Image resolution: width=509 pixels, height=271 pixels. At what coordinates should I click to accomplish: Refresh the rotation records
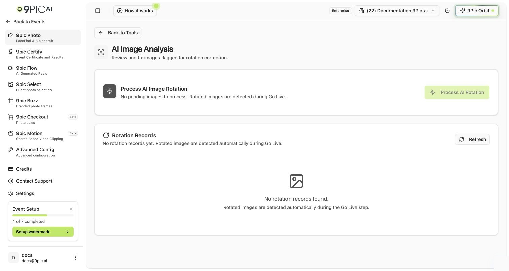pyautogui.click(x=472, y=139)
